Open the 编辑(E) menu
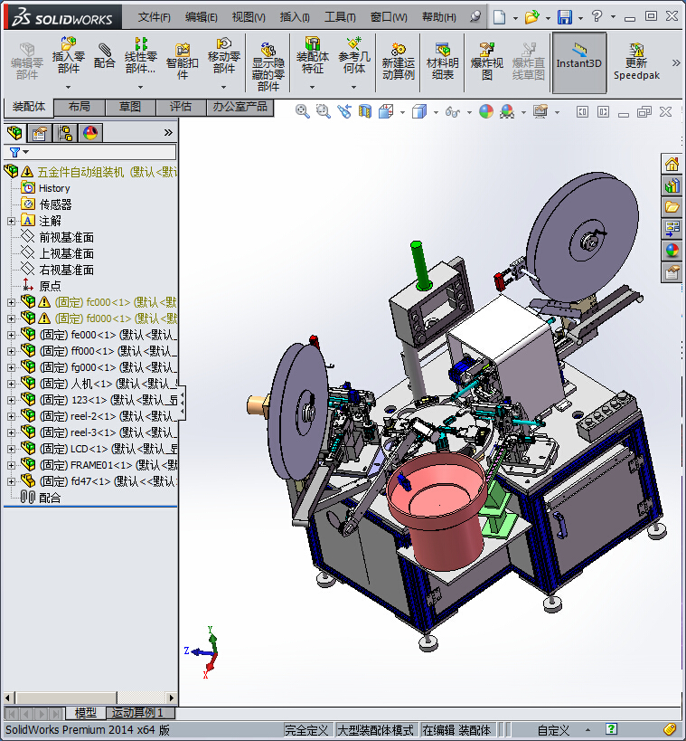 click(x=202, y=17)
